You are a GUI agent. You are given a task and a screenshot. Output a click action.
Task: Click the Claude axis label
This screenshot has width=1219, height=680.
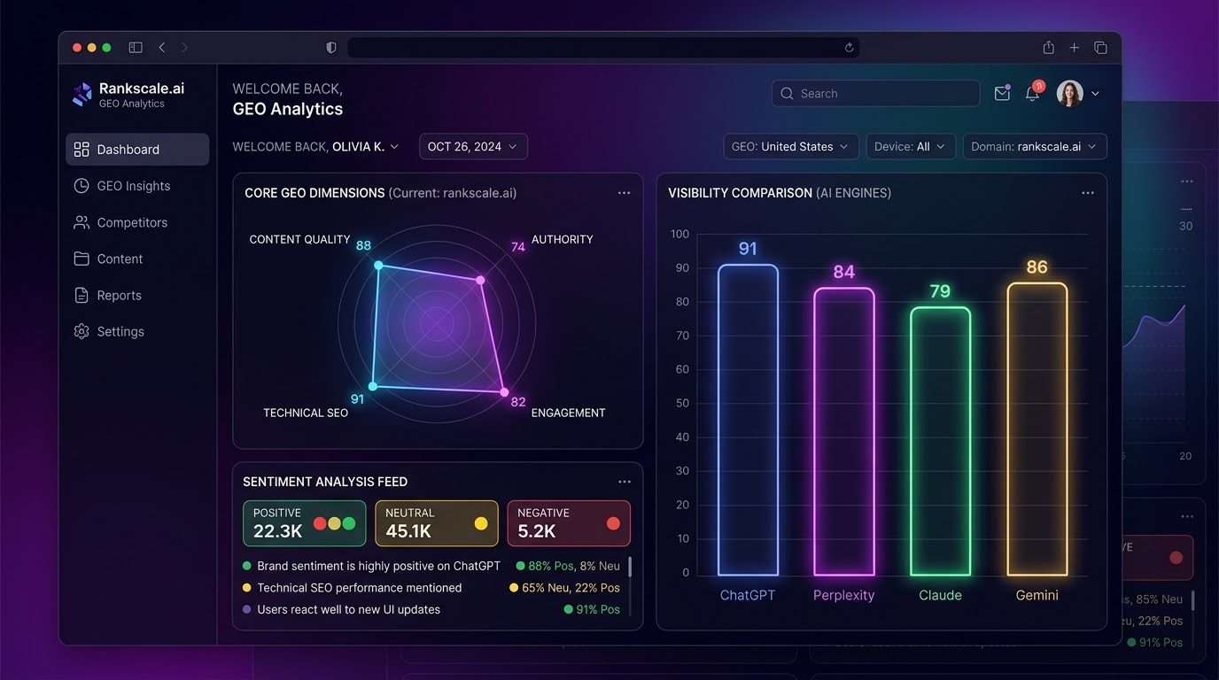click(940, 595)
